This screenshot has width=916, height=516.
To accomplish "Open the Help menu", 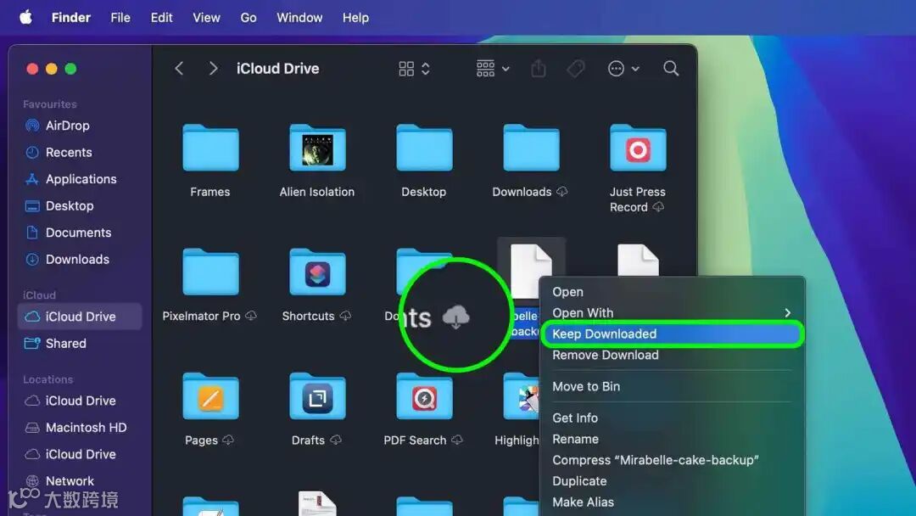I will coord(355,18).
